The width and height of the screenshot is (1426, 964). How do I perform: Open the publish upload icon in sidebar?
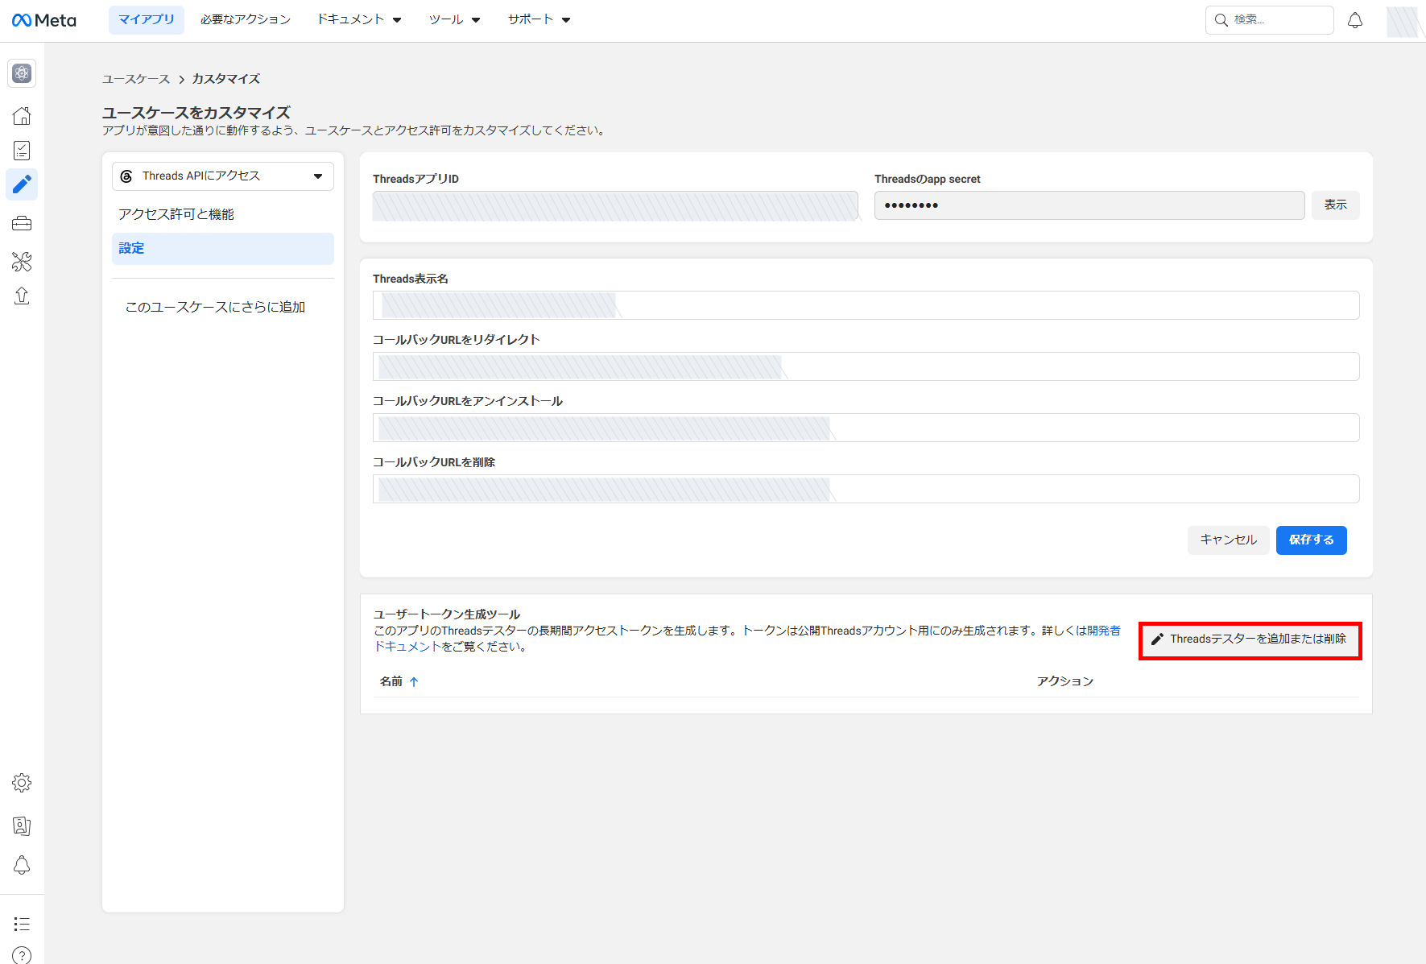[x=22, y=296]
